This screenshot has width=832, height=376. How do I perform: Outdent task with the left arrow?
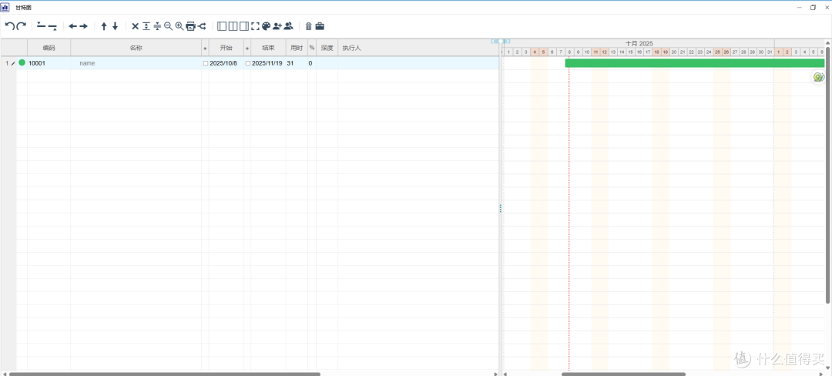(72, 26)
